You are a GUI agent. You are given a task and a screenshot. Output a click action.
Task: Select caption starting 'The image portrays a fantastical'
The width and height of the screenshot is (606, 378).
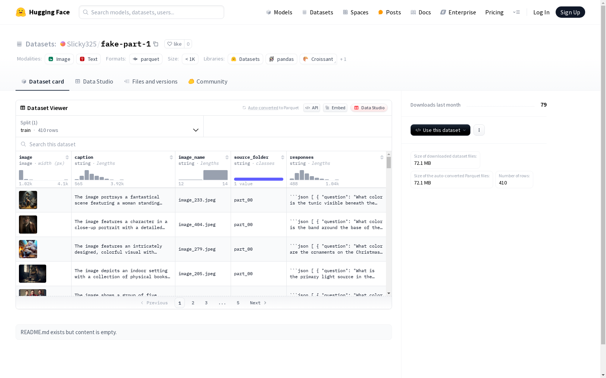click(123, 200)
